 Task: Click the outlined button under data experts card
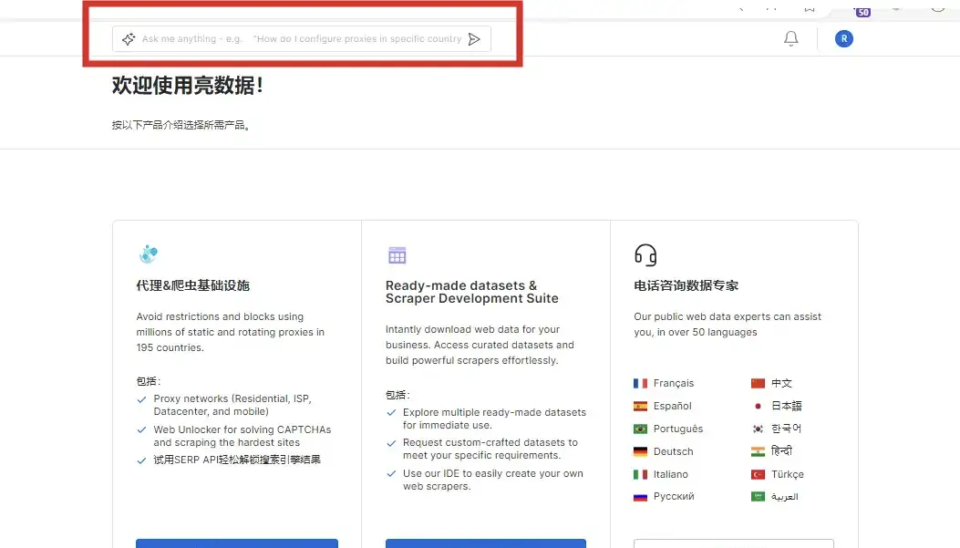734,543
